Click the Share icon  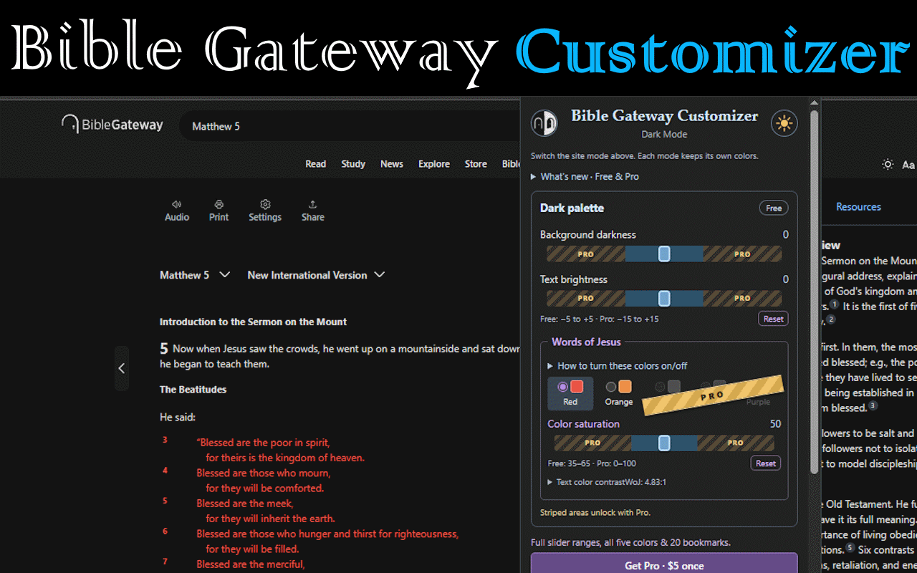tap(312, 204)
